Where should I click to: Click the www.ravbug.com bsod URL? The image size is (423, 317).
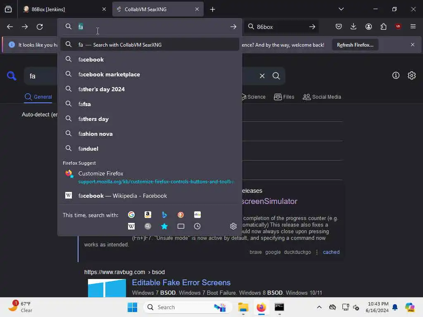click(x=124, y=272)
